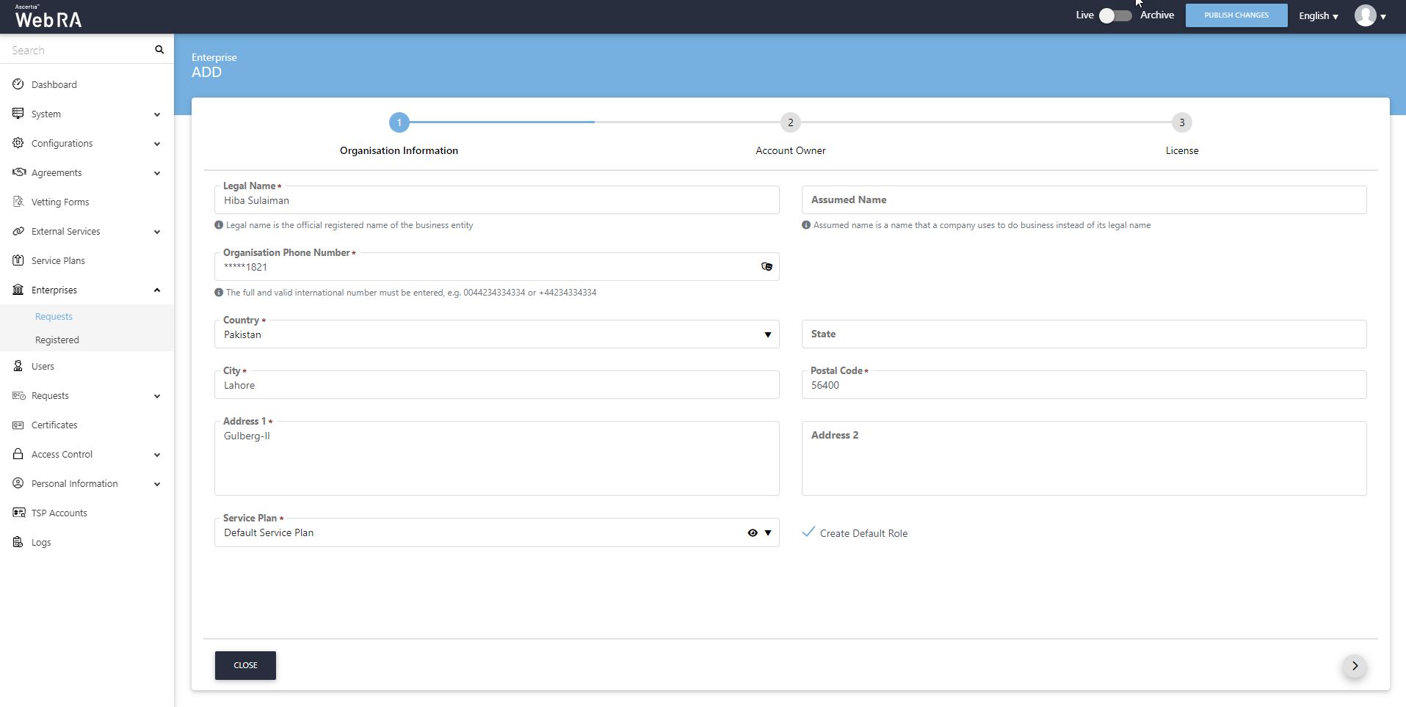Image resolution: width=1406 pixels, height=707 pixels.
Task: View Service Plan details via eye icon
Action: [753, 533]
